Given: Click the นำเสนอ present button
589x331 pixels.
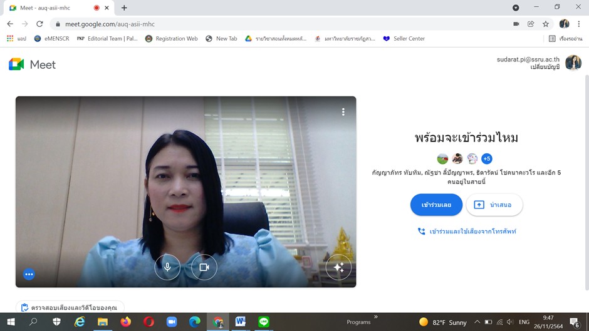Looking at the screenshot, I should tap(494, 205).
